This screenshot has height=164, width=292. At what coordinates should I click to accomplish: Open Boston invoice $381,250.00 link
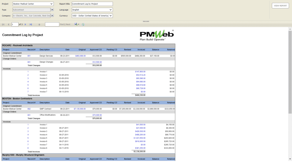(140, 148)
